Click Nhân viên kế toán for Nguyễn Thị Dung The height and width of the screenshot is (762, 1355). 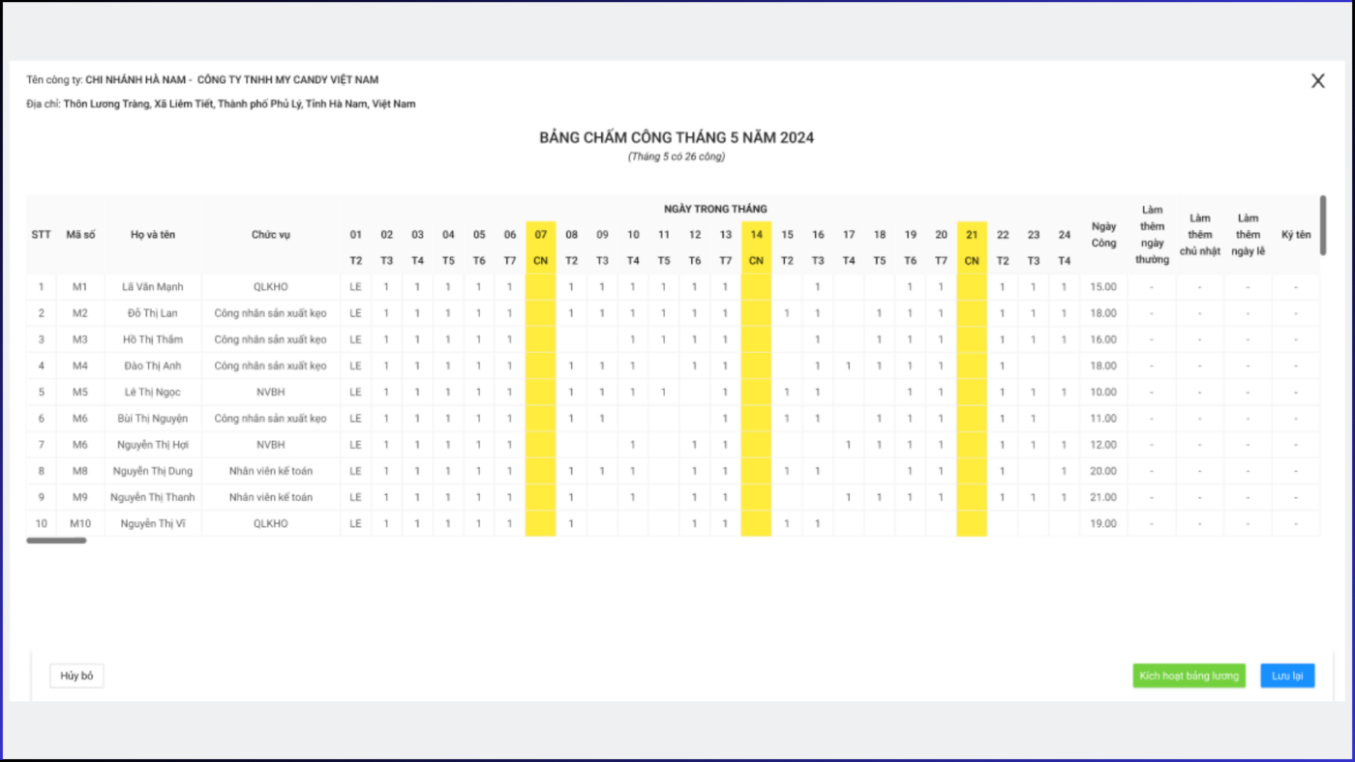[x=271, y=471]
